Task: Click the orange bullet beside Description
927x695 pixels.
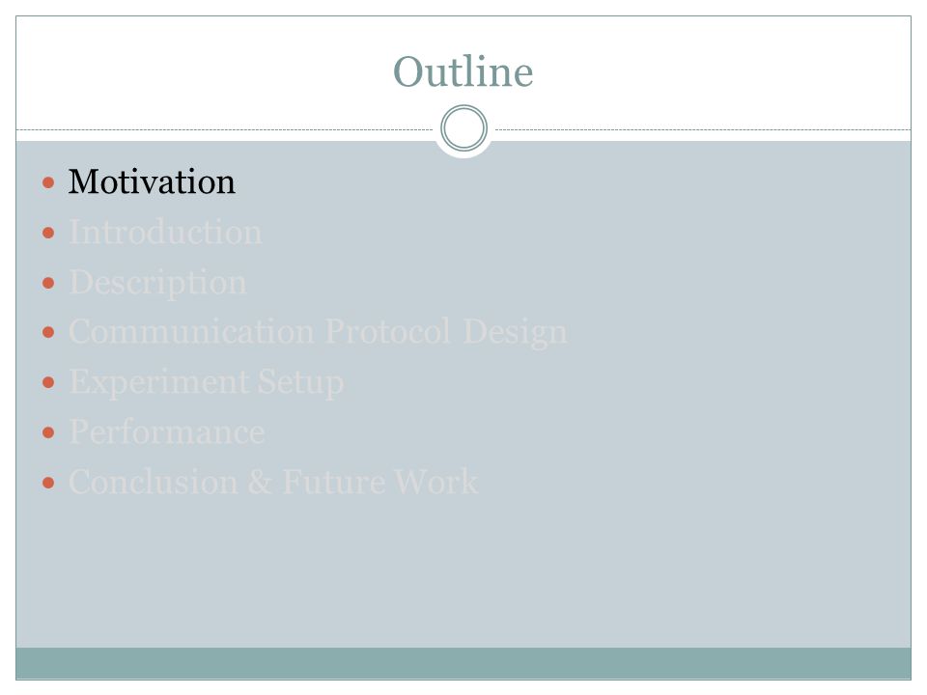Action: (x=48, y=283)
